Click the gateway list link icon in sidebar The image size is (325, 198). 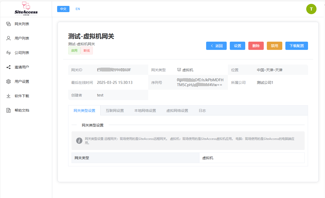coord(8,24)
